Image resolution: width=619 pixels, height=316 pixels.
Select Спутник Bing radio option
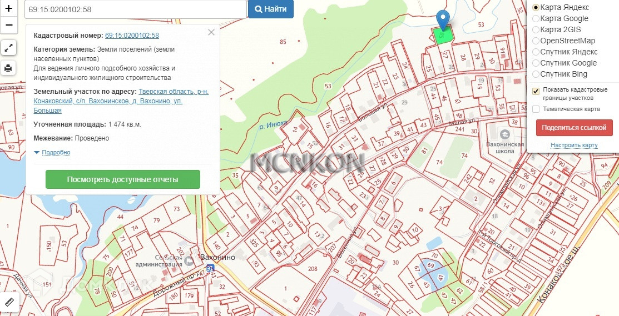click(x=536, y=74)
